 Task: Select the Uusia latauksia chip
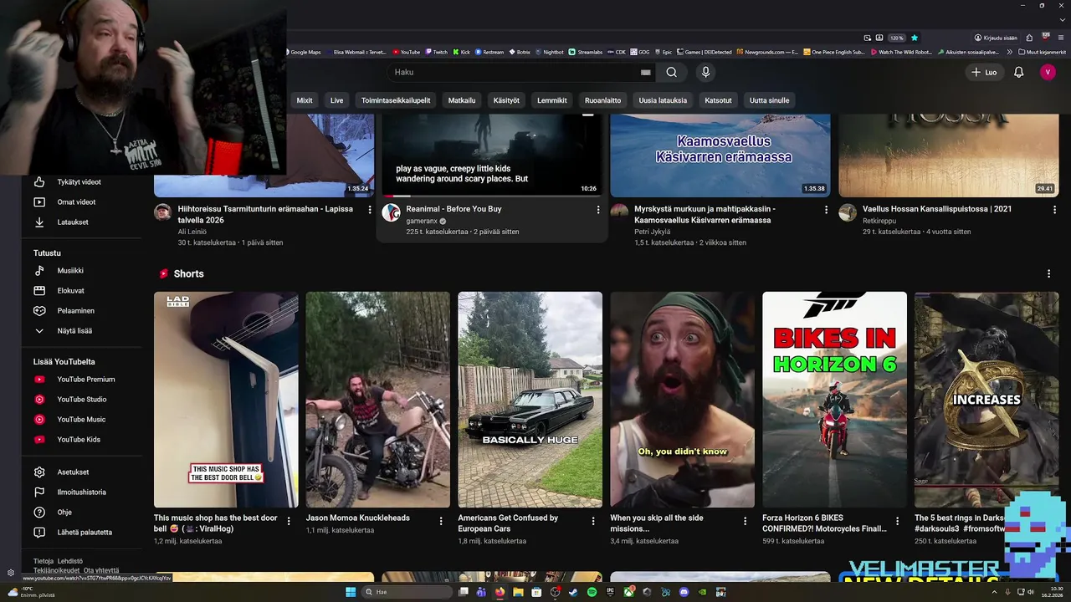[x=663, y=100]
